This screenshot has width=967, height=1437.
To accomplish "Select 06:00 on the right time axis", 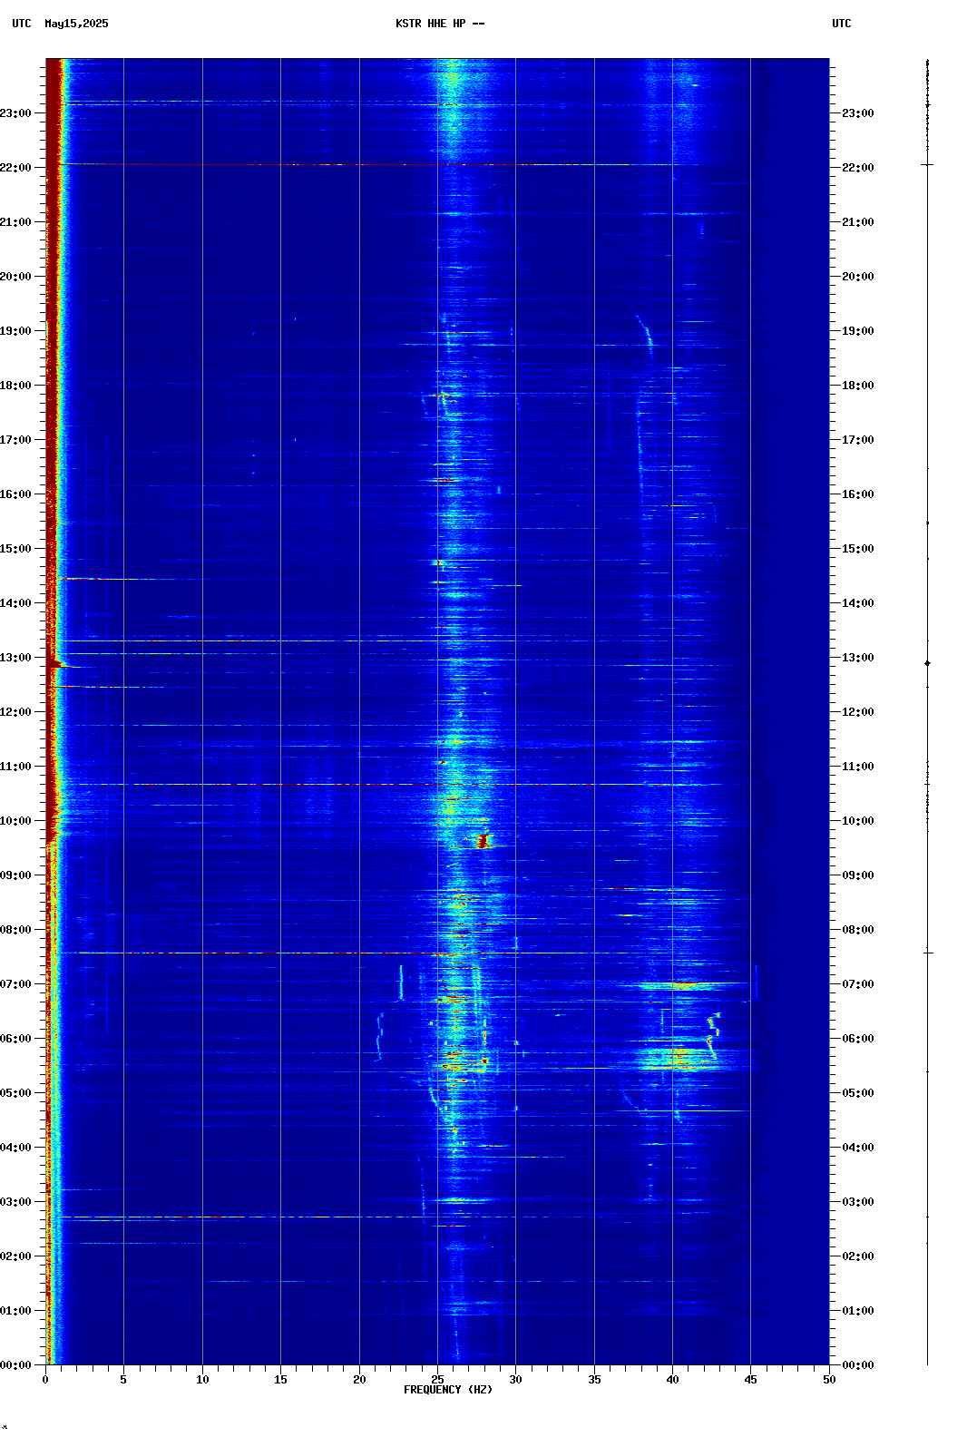I will (x=858, y=1039).
